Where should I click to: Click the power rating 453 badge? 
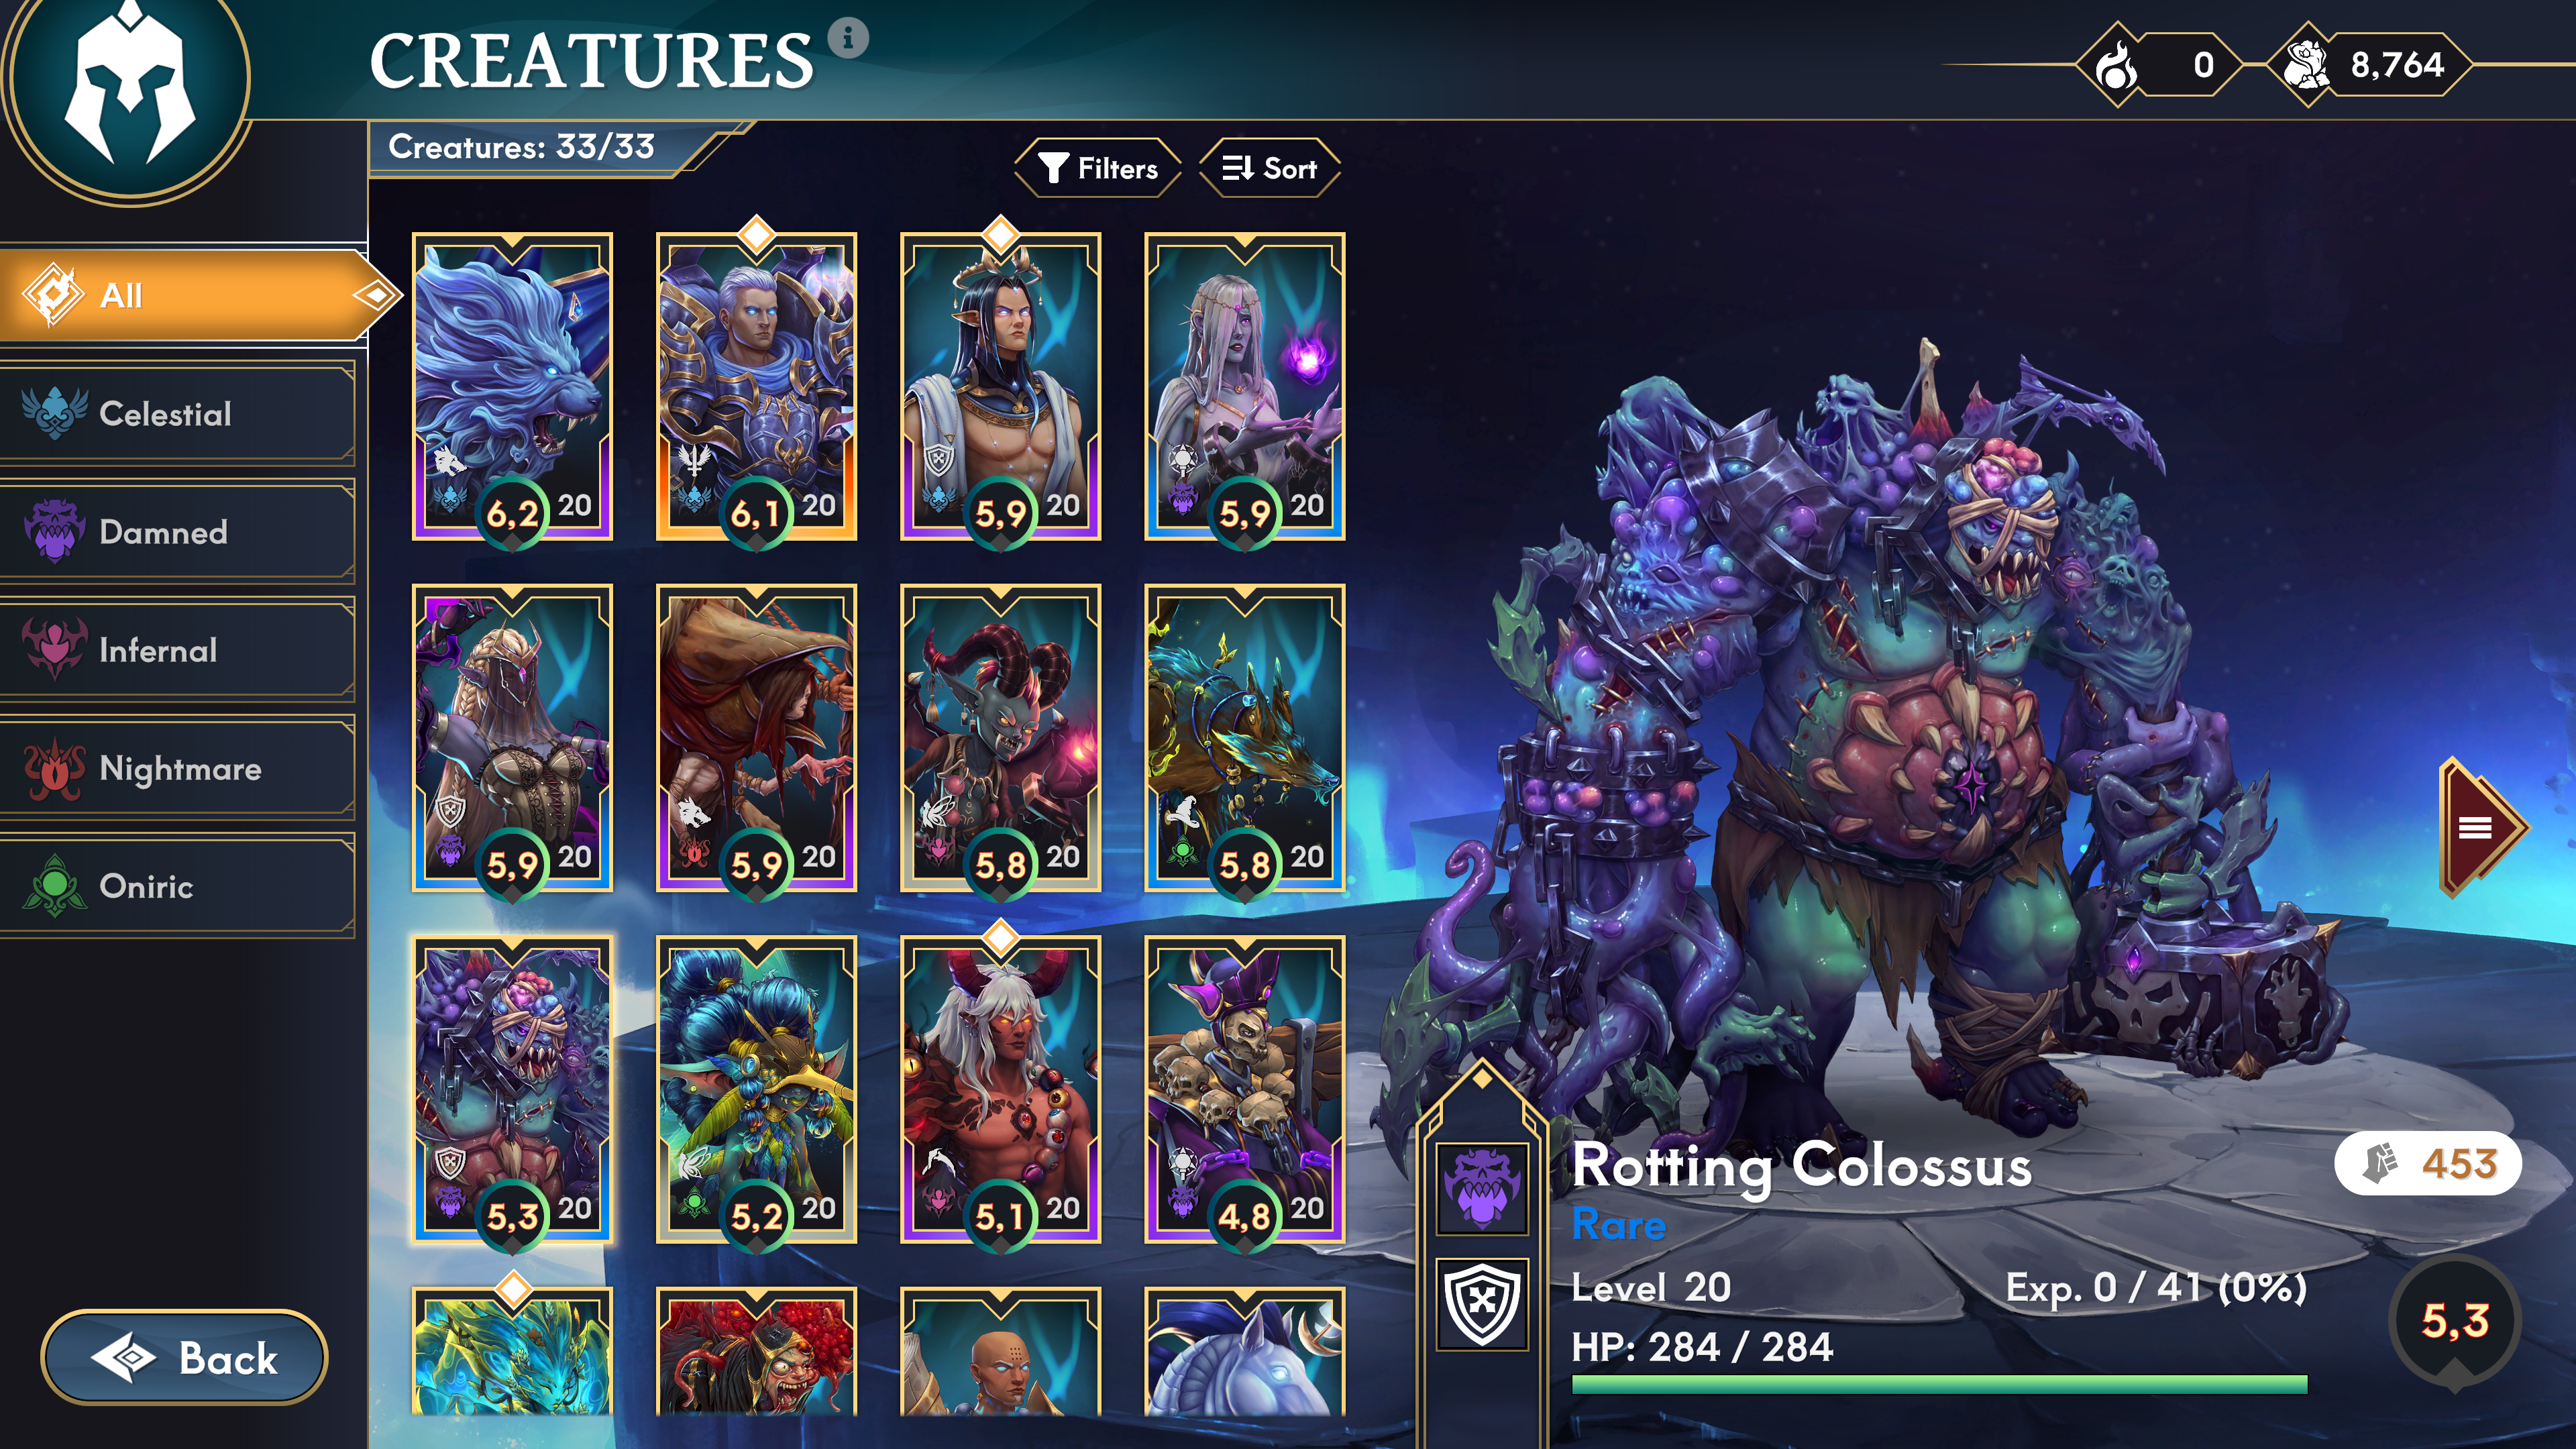point(2428,1163)
